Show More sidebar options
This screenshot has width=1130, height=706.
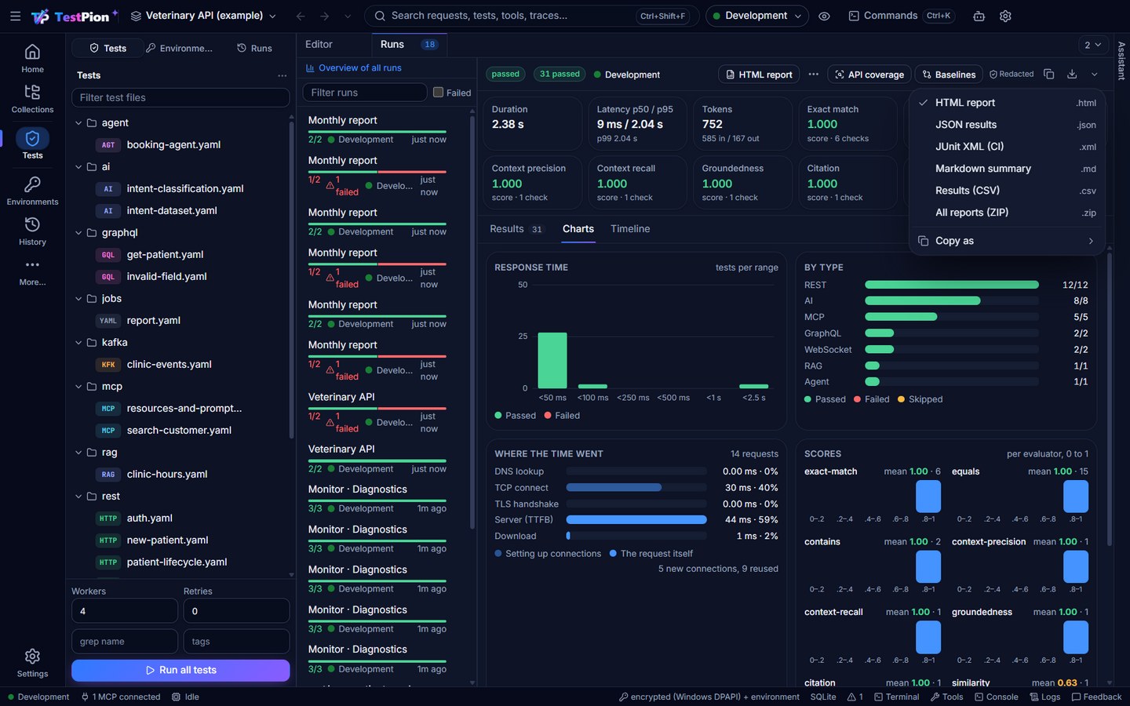(32, 271)
